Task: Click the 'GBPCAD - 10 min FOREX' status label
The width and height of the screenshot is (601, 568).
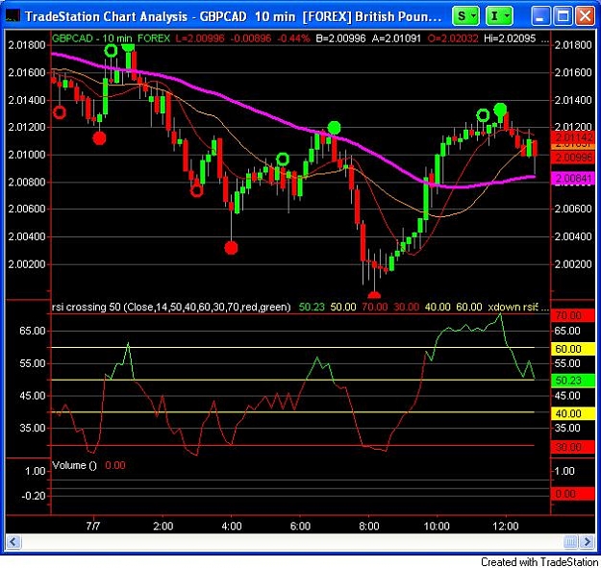Action: (111, 38)
